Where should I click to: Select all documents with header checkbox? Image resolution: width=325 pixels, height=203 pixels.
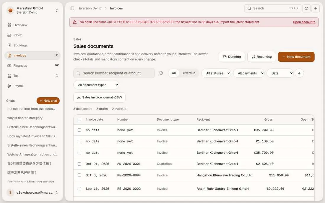click(79, 119)
